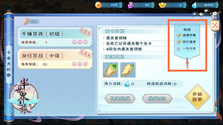Toggle the 一往无前 challenge marker
Screen dimensions: 223x125
(x=178, y=49)
